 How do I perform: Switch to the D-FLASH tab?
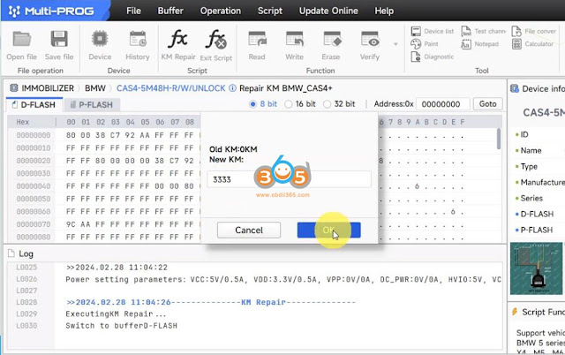[34, 105]
